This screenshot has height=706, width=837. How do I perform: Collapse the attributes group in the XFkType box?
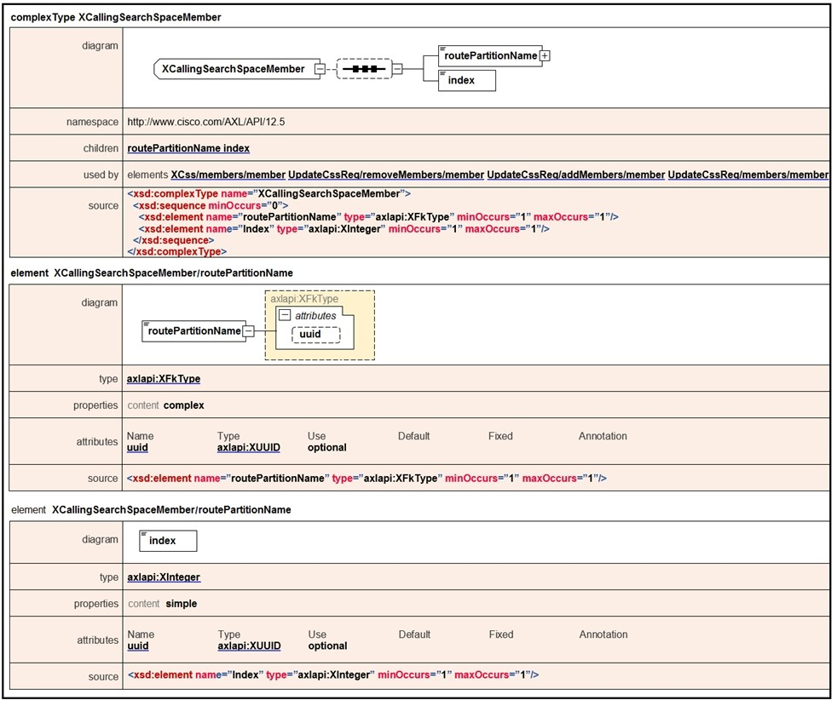pyautogui.click(x=285, y=315)
